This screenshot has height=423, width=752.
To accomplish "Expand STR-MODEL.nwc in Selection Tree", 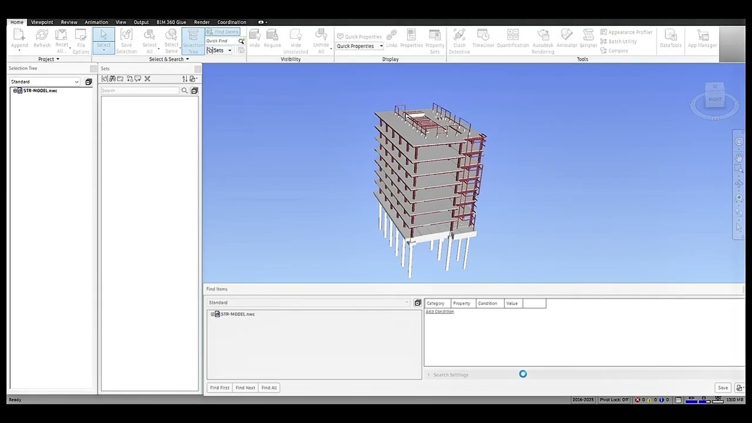I will tap(15, 90).
